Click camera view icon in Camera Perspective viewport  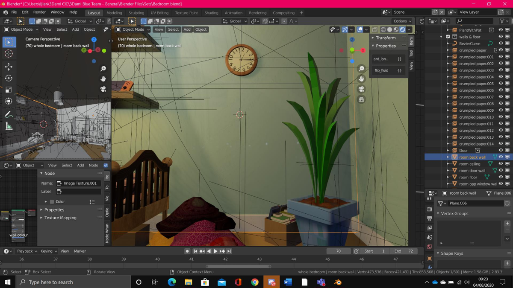(103, 89)
